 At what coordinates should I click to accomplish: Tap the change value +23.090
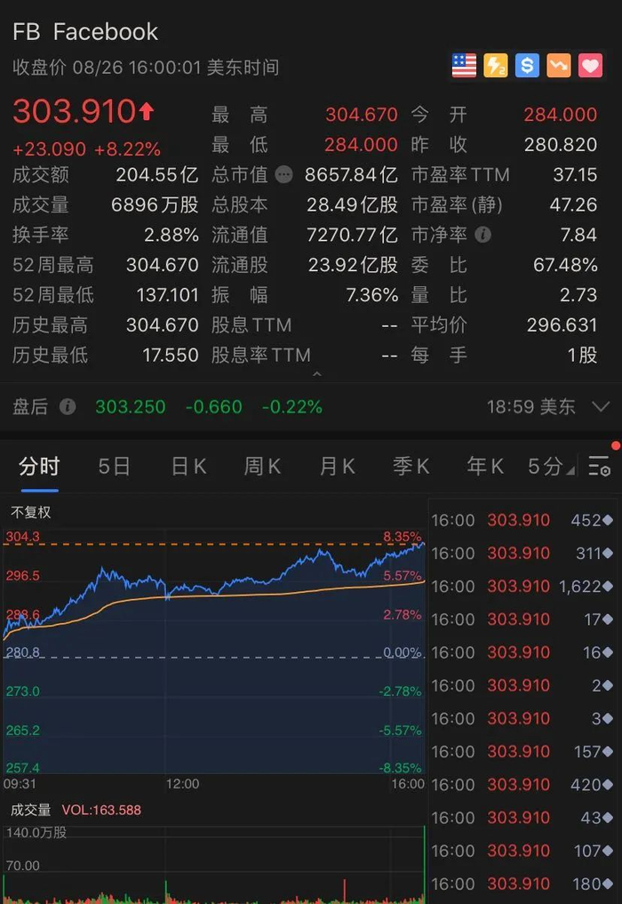(50, 149)
